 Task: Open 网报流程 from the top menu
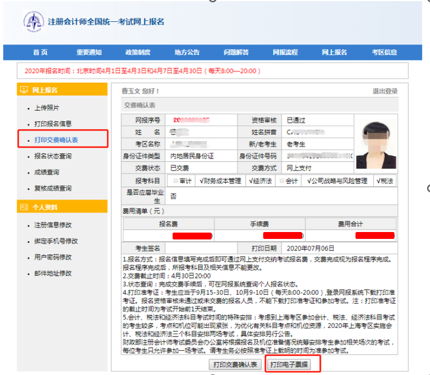tap(285, 52)
